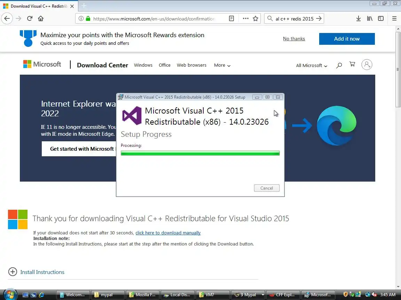Viewport: 401px width, 300px height.
Task: Open the Firefox library menu
Action: 370,18
